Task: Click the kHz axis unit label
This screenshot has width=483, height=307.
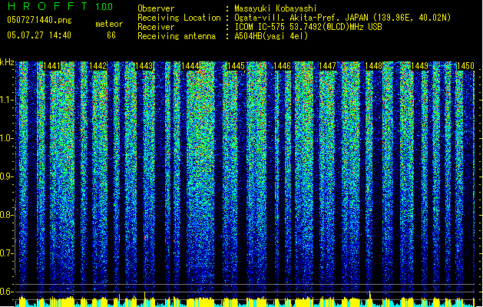Action: [7, 62]
